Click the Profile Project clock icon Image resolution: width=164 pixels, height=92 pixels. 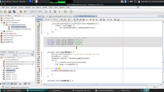click(71, 11)
